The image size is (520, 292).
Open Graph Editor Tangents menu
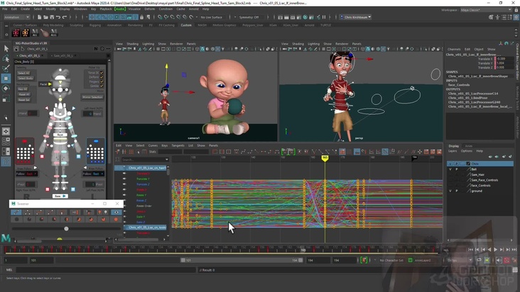178,145
